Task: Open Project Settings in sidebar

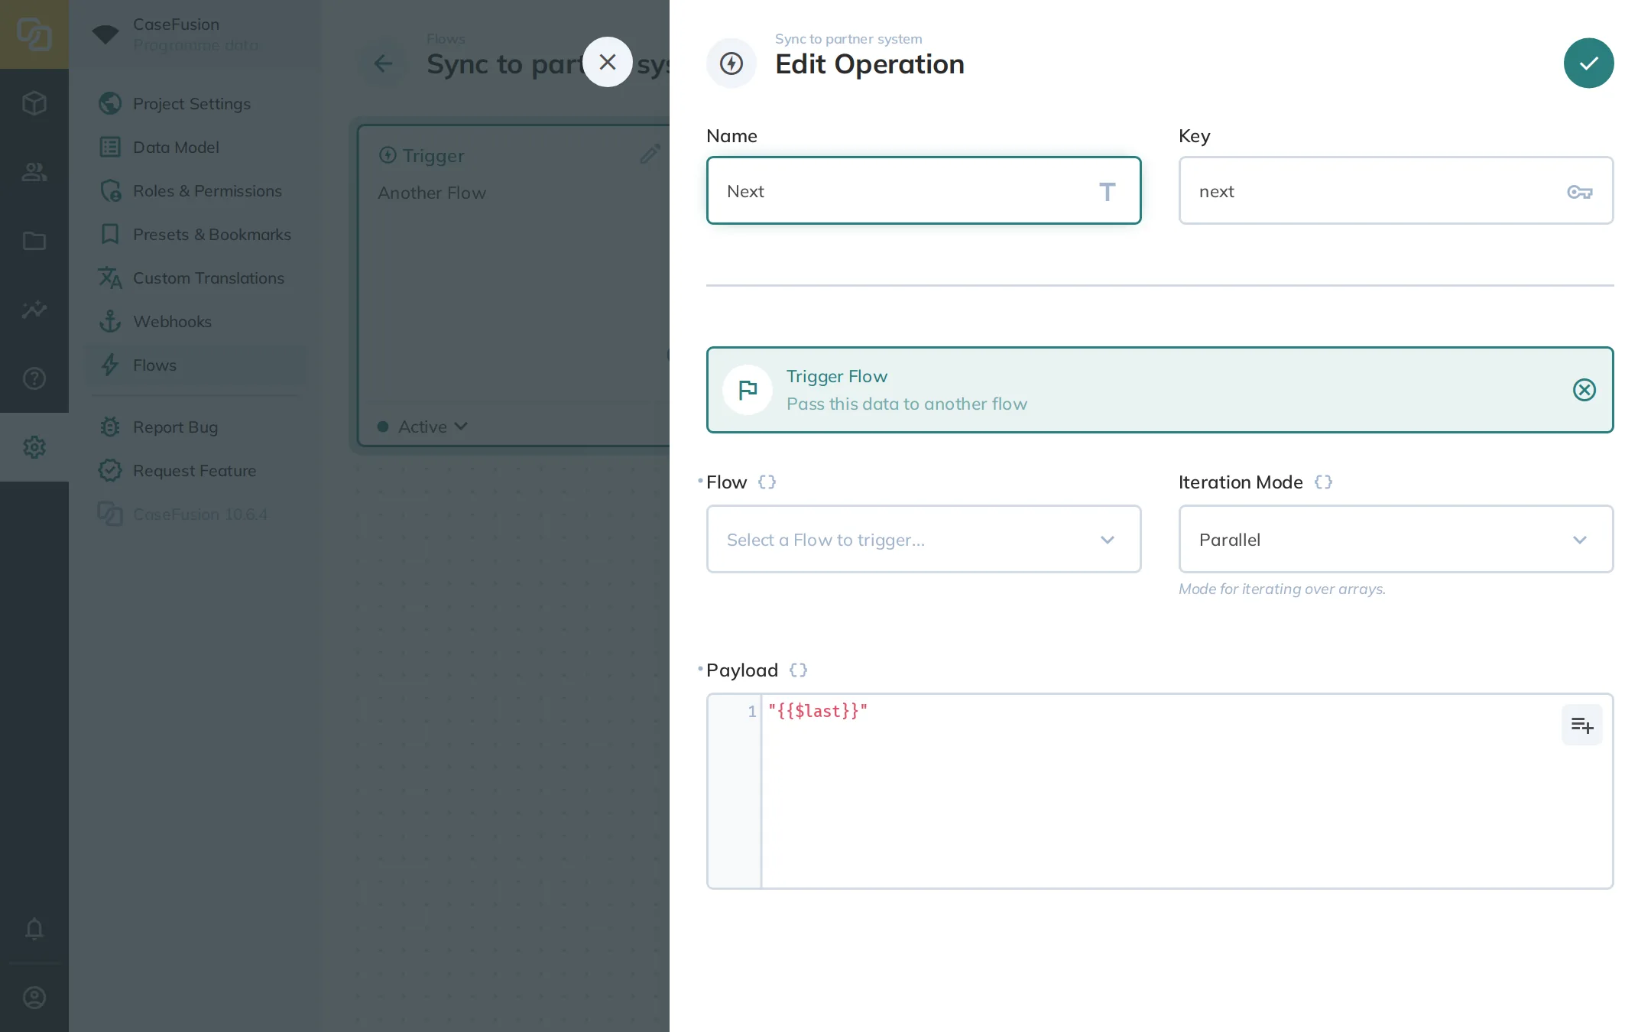Action: click(195, 103)
